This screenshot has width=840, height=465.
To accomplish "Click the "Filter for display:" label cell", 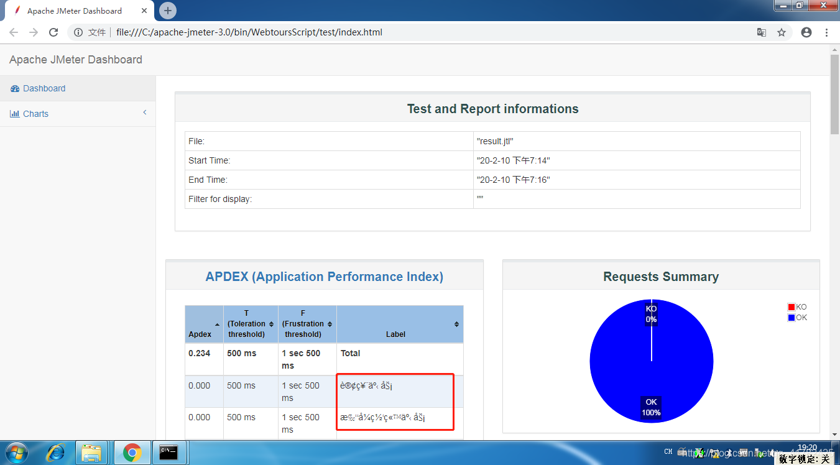I will [329, 199].
